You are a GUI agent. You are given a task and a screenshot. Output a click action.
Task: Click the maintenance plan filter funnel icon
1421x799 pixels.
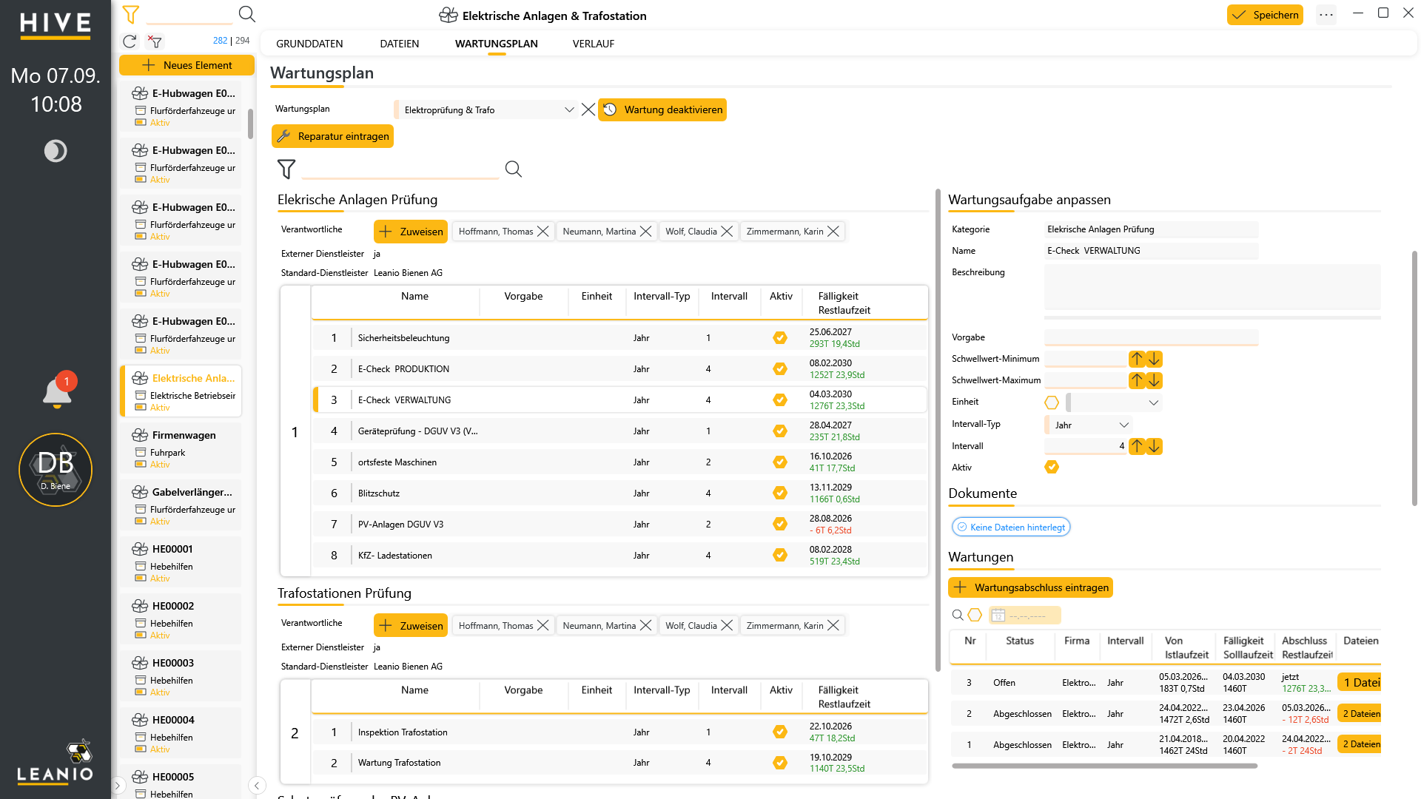point(286,169)
